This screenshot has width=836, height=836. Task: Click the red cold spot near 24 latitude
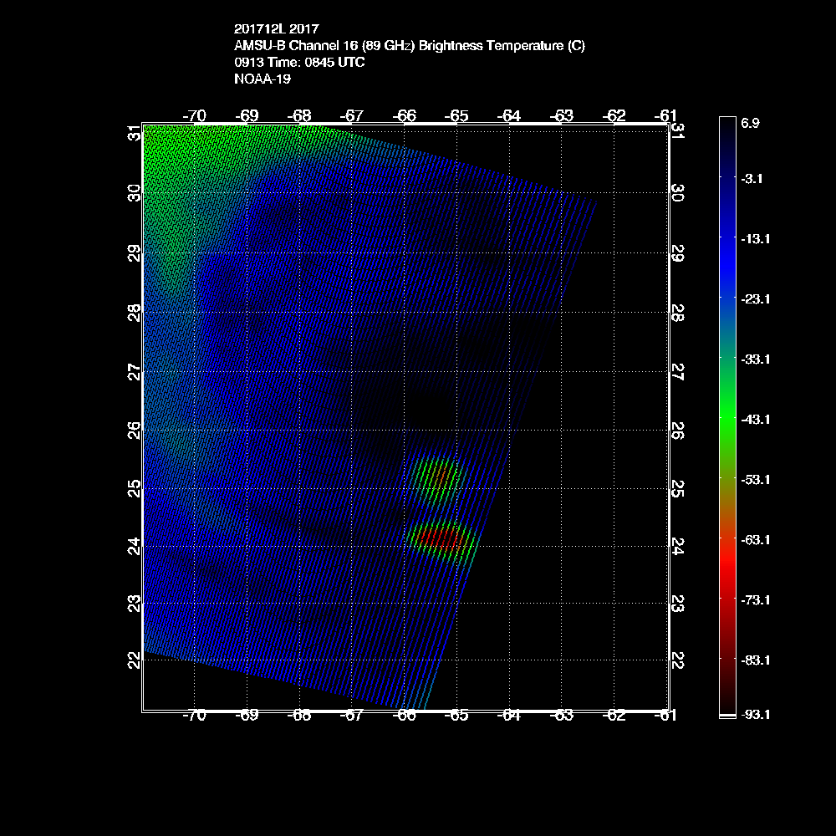[436, 538]
